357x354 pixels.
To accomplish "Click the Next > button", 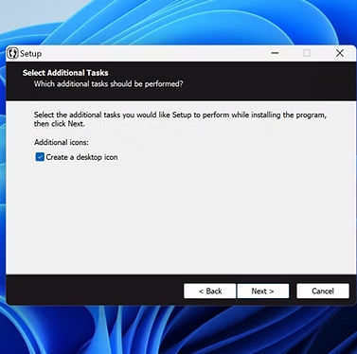I will coord(263,291).
